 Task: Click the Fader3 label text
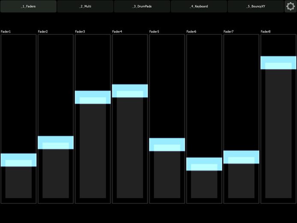tap(80, 32)
